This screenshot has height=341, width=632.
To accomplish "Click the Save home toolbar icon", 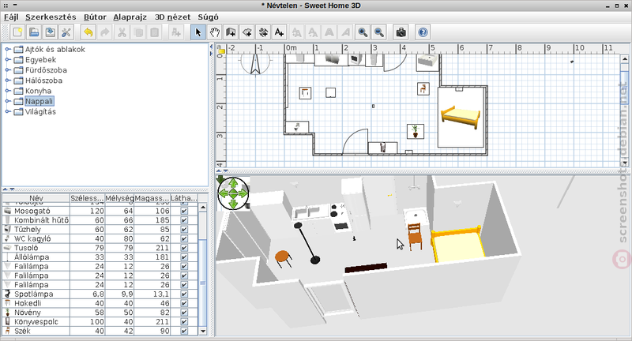I will pos(50,32).
